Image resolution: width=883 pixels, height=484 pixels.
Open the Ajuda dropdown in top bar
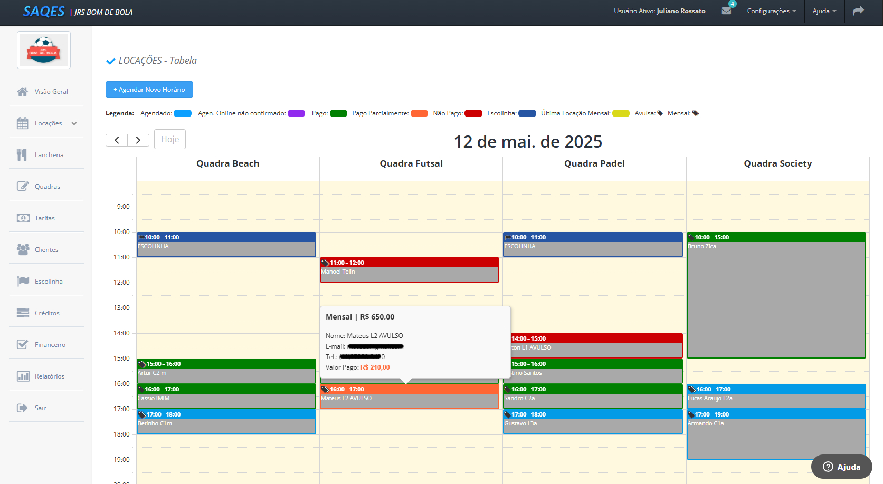click(x=824, y=11)
